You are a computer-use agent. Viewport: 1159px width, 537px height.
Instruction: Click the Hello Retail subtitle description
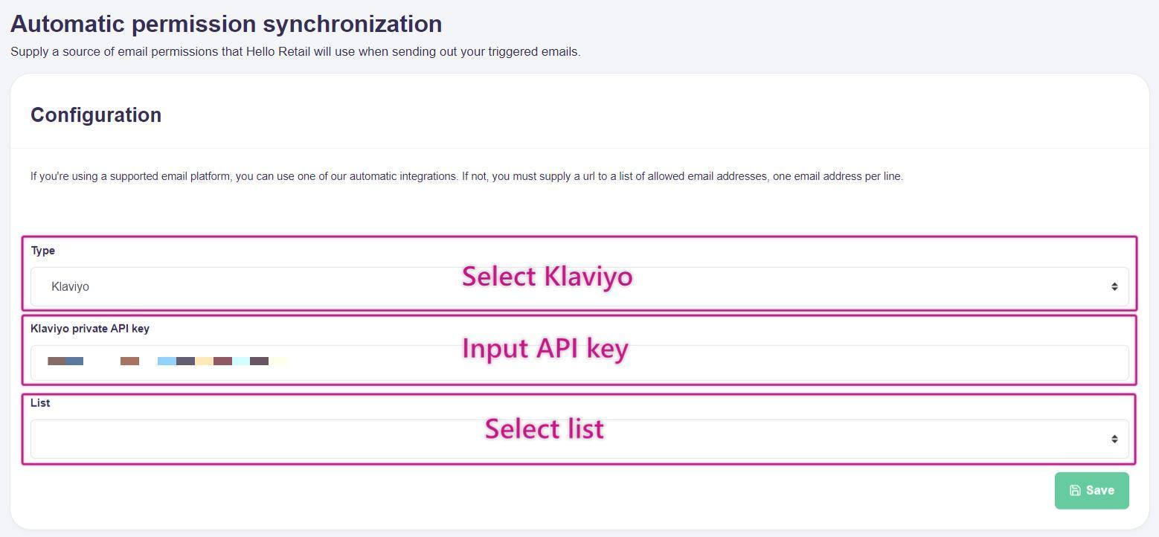coord(295,52)
